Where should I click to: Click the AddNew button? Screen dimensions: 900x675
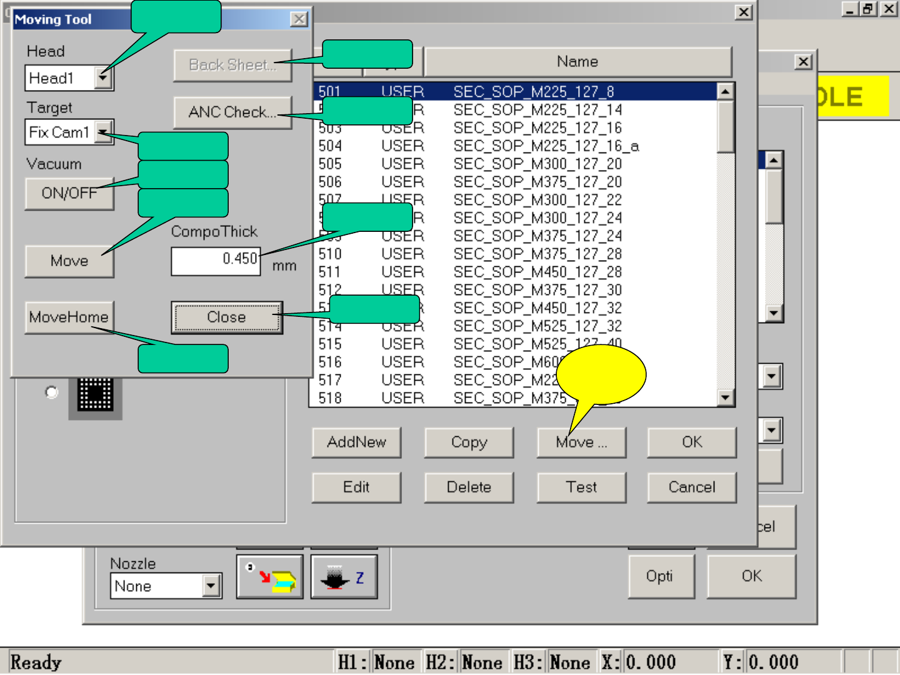[356, 442]
